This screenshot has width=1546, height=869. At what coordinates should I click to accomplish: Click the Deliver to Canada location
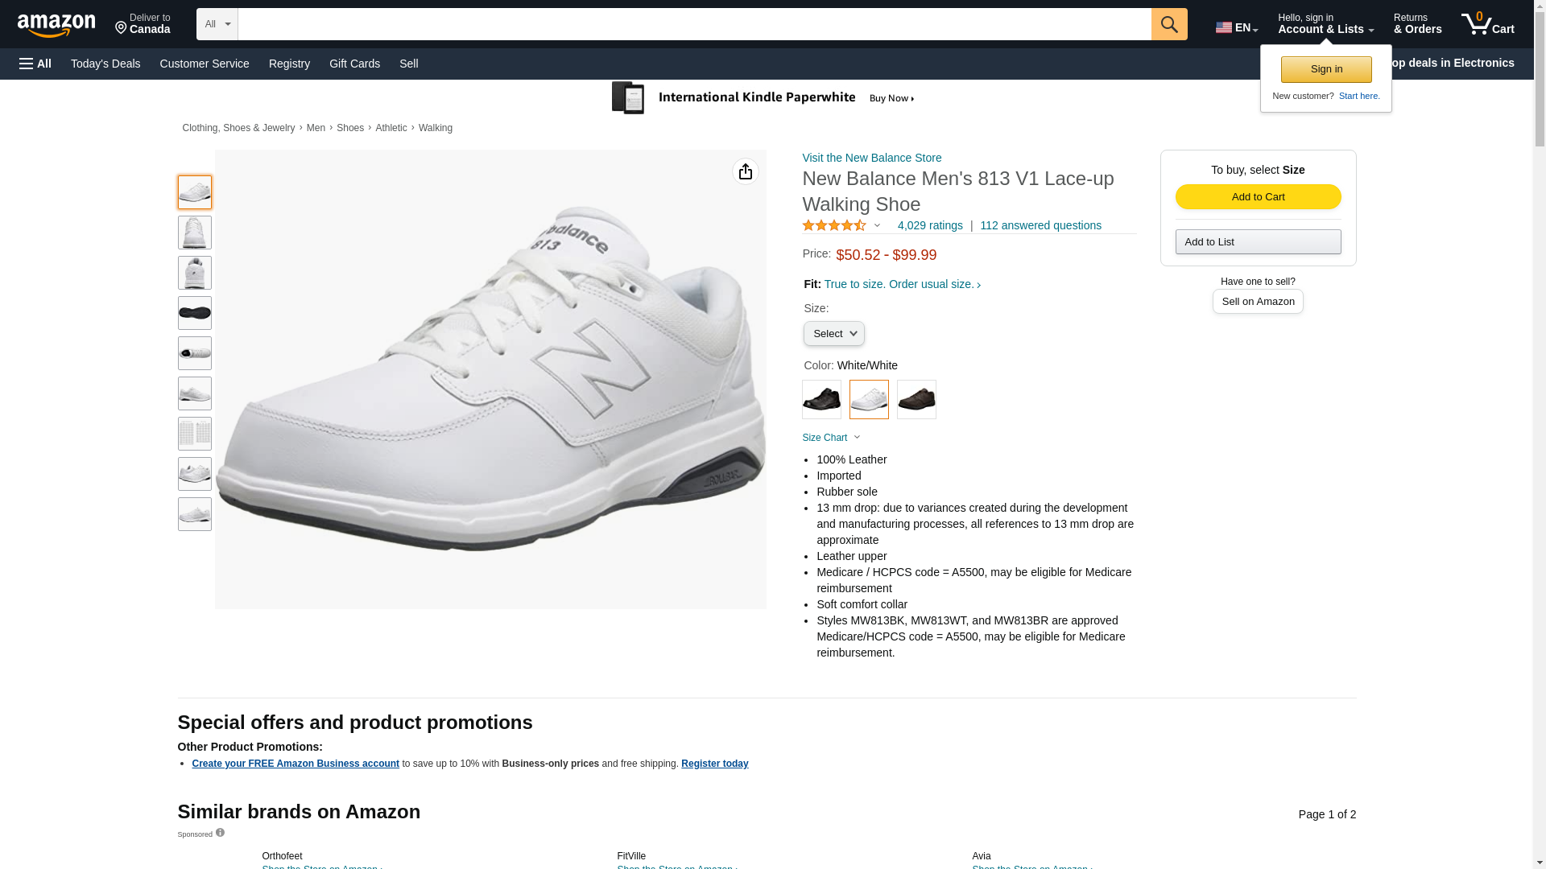(x=143, y=24)
